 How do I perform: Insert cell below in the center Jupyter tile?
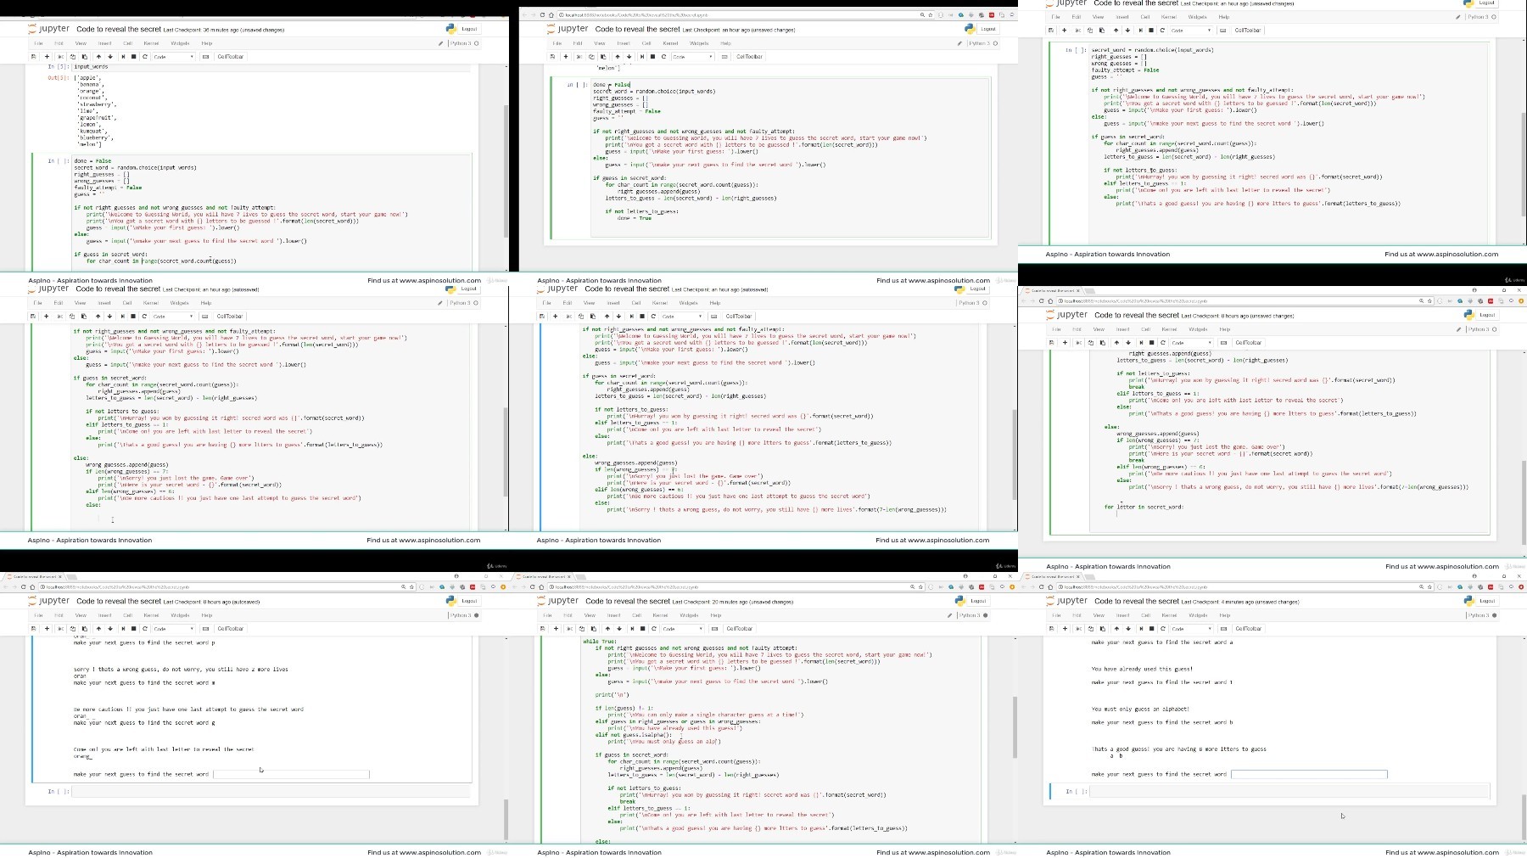[556, 317]
